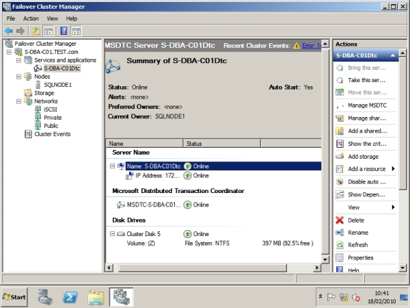Collapse the Cluster Disk 5 entry
The image size is (410, 308).
click(x=112, y=234)
